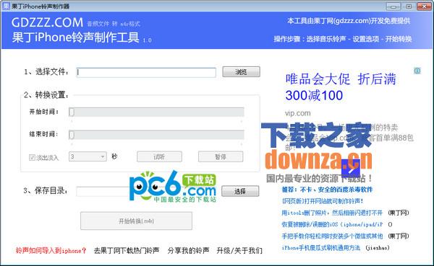Click the 试听 preview button
Screen dimensions: 434x266
point(159,156)
